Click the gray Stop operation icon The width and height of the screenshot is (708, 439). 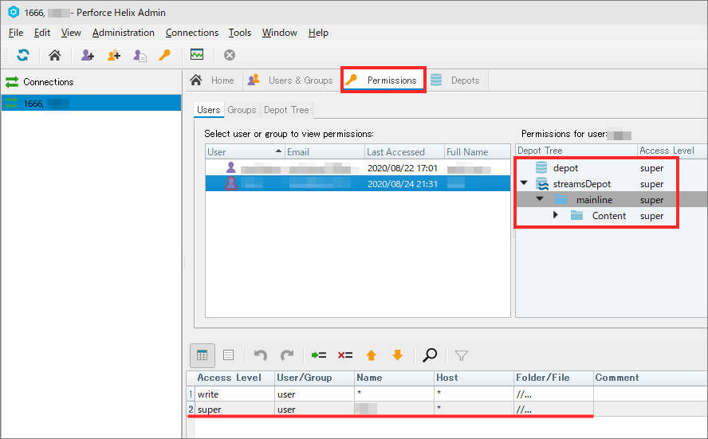pos(230,55)
